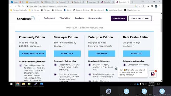Close the active Download tab

[x=128, y=2]
